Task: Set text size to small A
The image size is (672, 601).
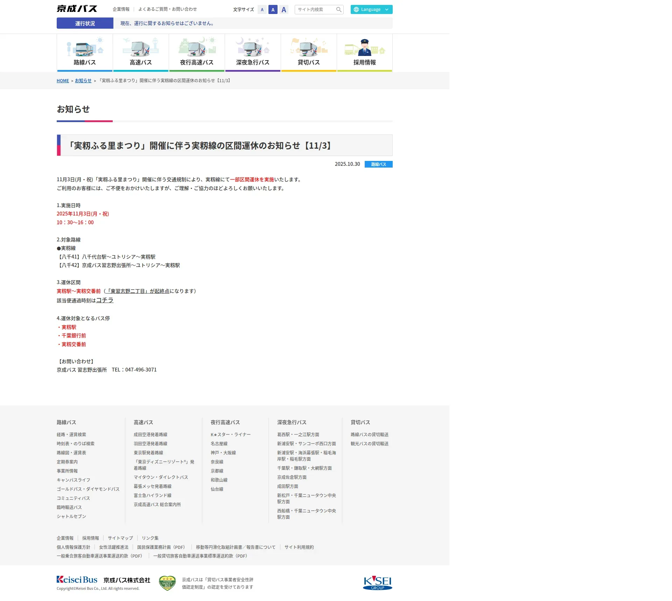Action: 262,10
